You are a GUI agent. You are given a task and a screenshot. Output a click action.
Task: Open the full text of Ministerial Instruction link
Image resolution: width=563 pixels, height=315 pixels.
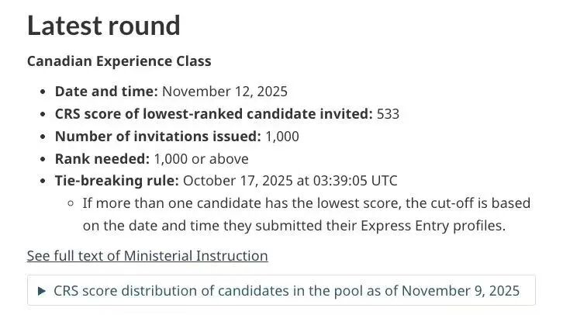[x=147, y=255]
